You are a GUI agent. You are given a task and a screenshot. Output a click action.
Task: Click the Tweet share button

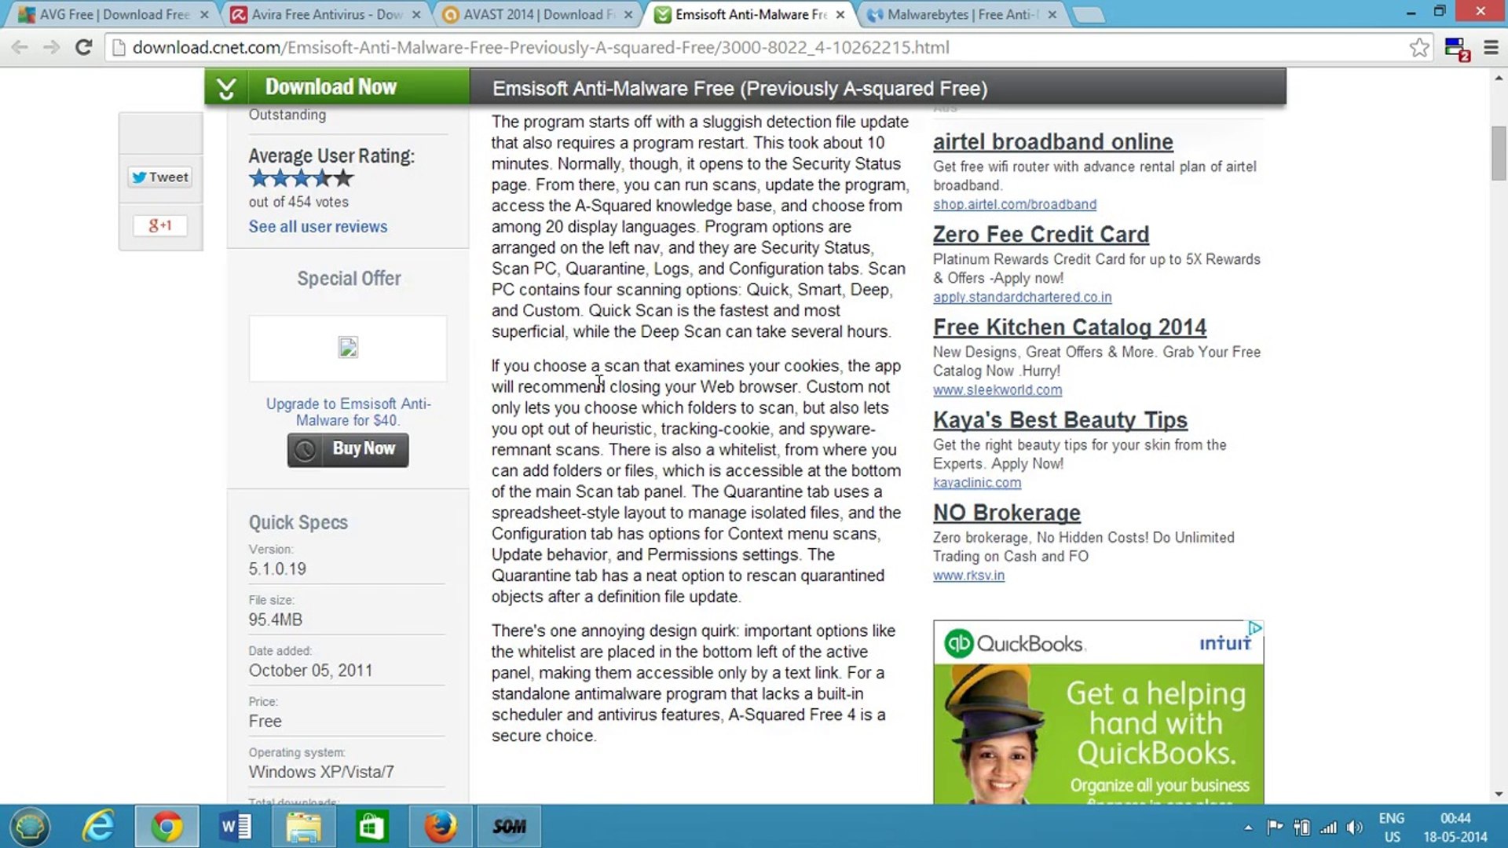point(160,177)
